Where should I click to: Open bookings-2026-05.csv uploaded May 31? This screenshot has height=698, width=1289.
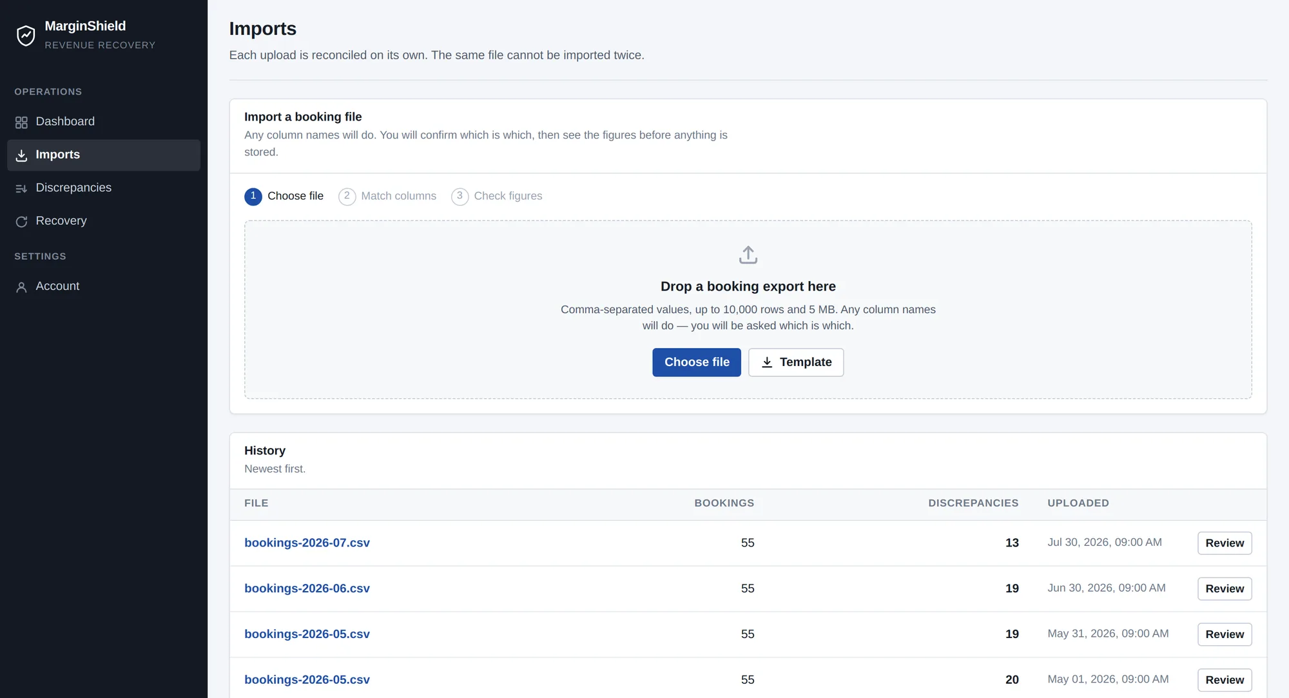[x=307, y=634]
